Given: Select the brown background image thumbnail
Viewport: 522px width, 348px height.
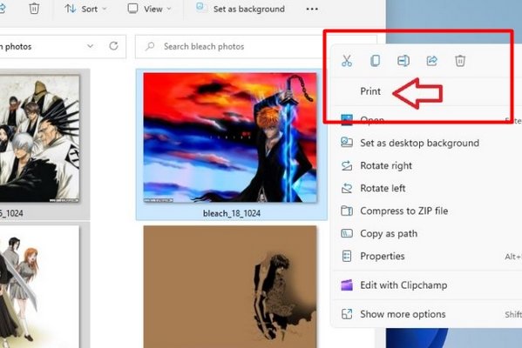Looking at the screenshot, I should (x=230, y=287).
